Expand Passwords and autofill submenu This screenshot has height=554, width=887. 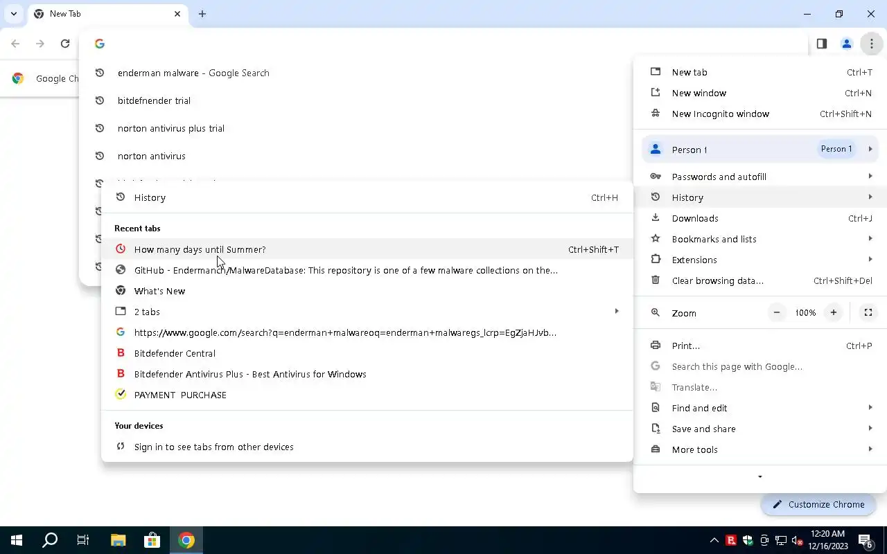point(760,177)
